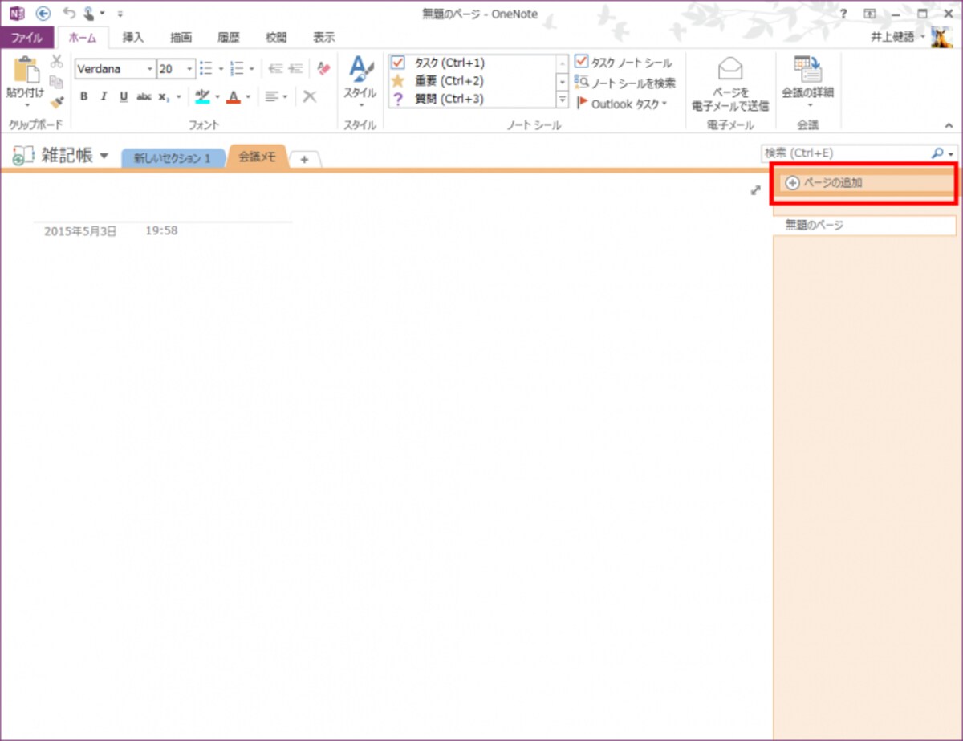Image resolution: width=963 pixels, height=741 pixels.
Task: Click the Delete X icon in font group
Action: point(309,96)
